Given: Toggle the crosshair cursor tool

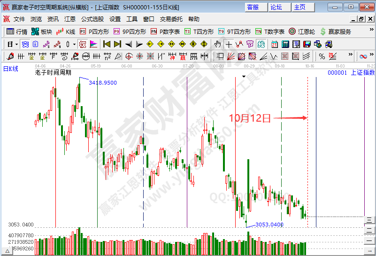Looking at the screenshot, I should click(229, 44).
